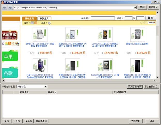Click horizontal scrollbar right arrow
Viewport: 161px width, 125px height.
point(155,80)
